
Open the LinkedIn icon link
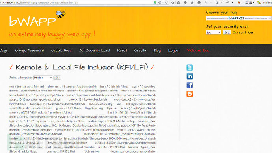190,76
